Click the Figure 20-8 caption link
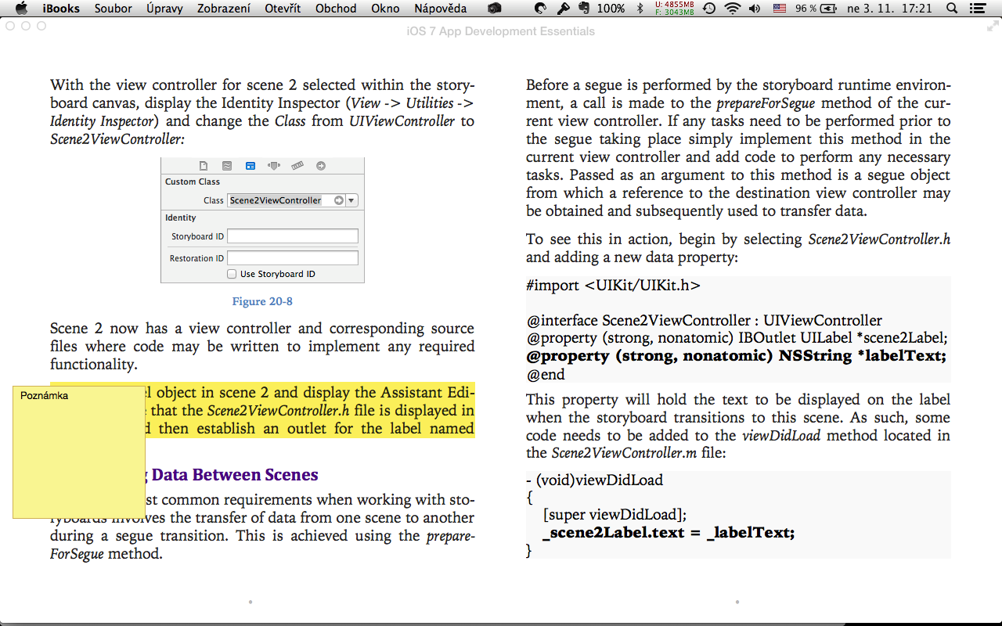1002x626 pixels. click(262, 301)
